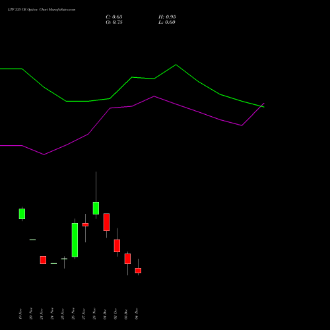The height and width of the screenshot is (330, 330).
Task: Click the "03 Dec" date label
Action: pos(126,314)
